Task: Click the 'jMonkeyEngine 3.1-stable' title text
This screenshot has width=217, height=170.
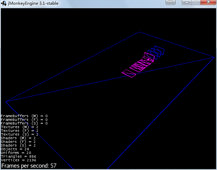Action: [x=32, y=3]
